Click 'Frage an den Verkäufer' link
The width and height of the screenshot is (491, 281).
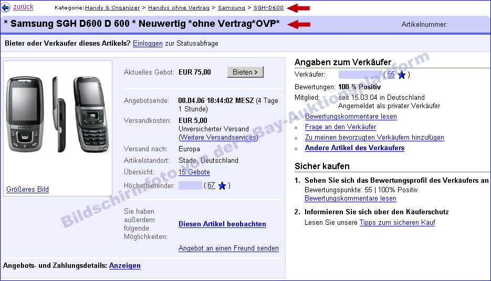click(340, 127)
